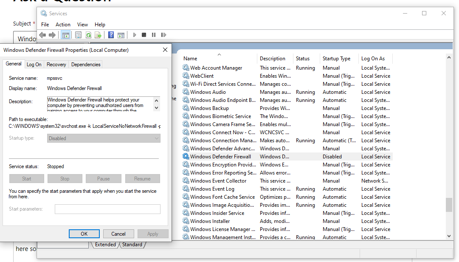Click description box scroll-down arrow
The image size is (459, 262).
click(157, 108)
